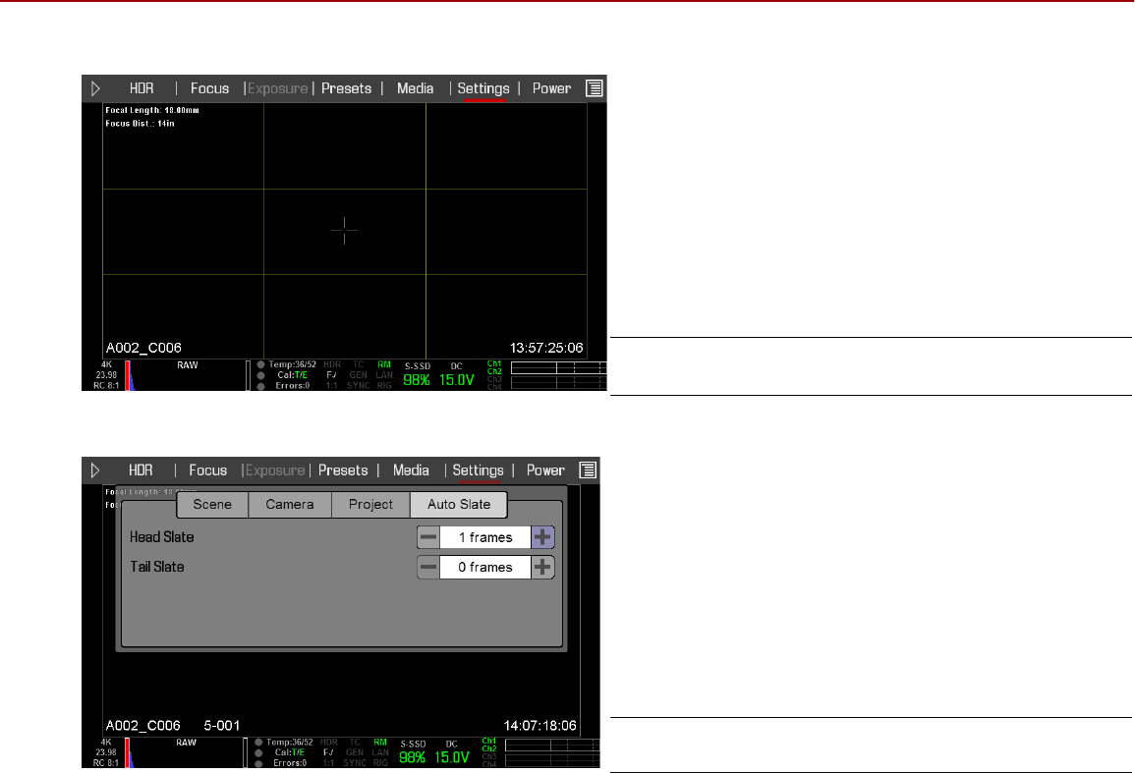
Task: Open Exposure menu on the Auto Slate screen
Action: [275, 470]
